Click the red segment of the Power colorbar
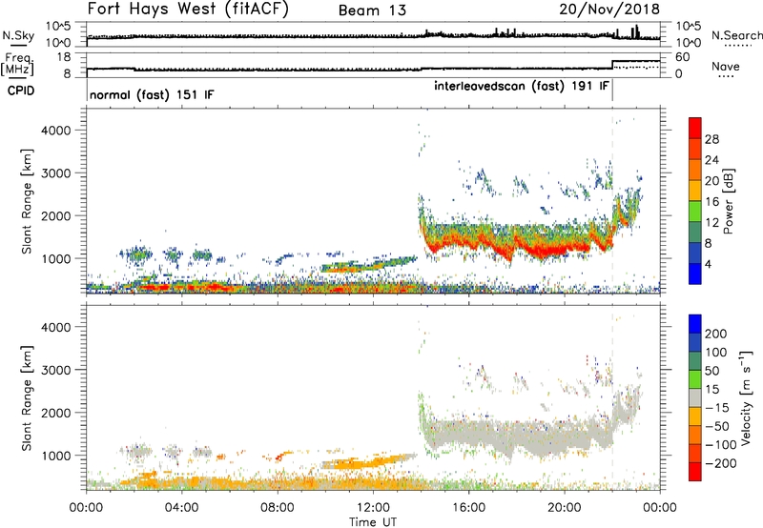The width and height of the screenshot is (763, 528). pos(695,129)
